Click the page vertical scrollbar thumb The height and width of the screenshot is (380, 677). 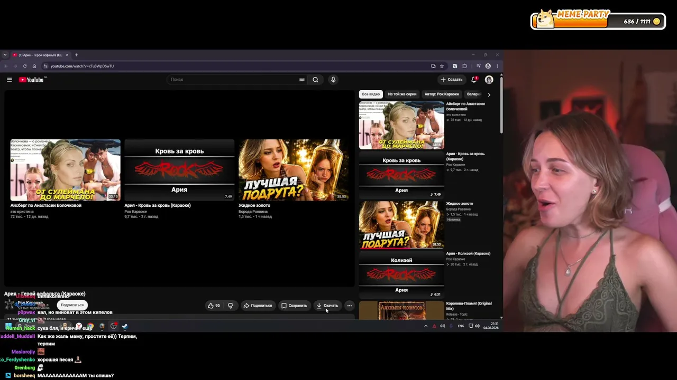501,104
